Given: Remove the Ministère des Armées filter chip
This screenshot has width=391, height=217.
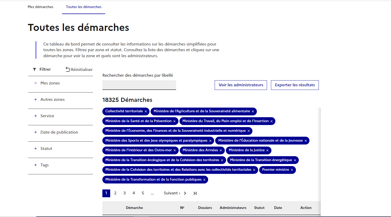Looking at the screenshot, I should point(221,150).
